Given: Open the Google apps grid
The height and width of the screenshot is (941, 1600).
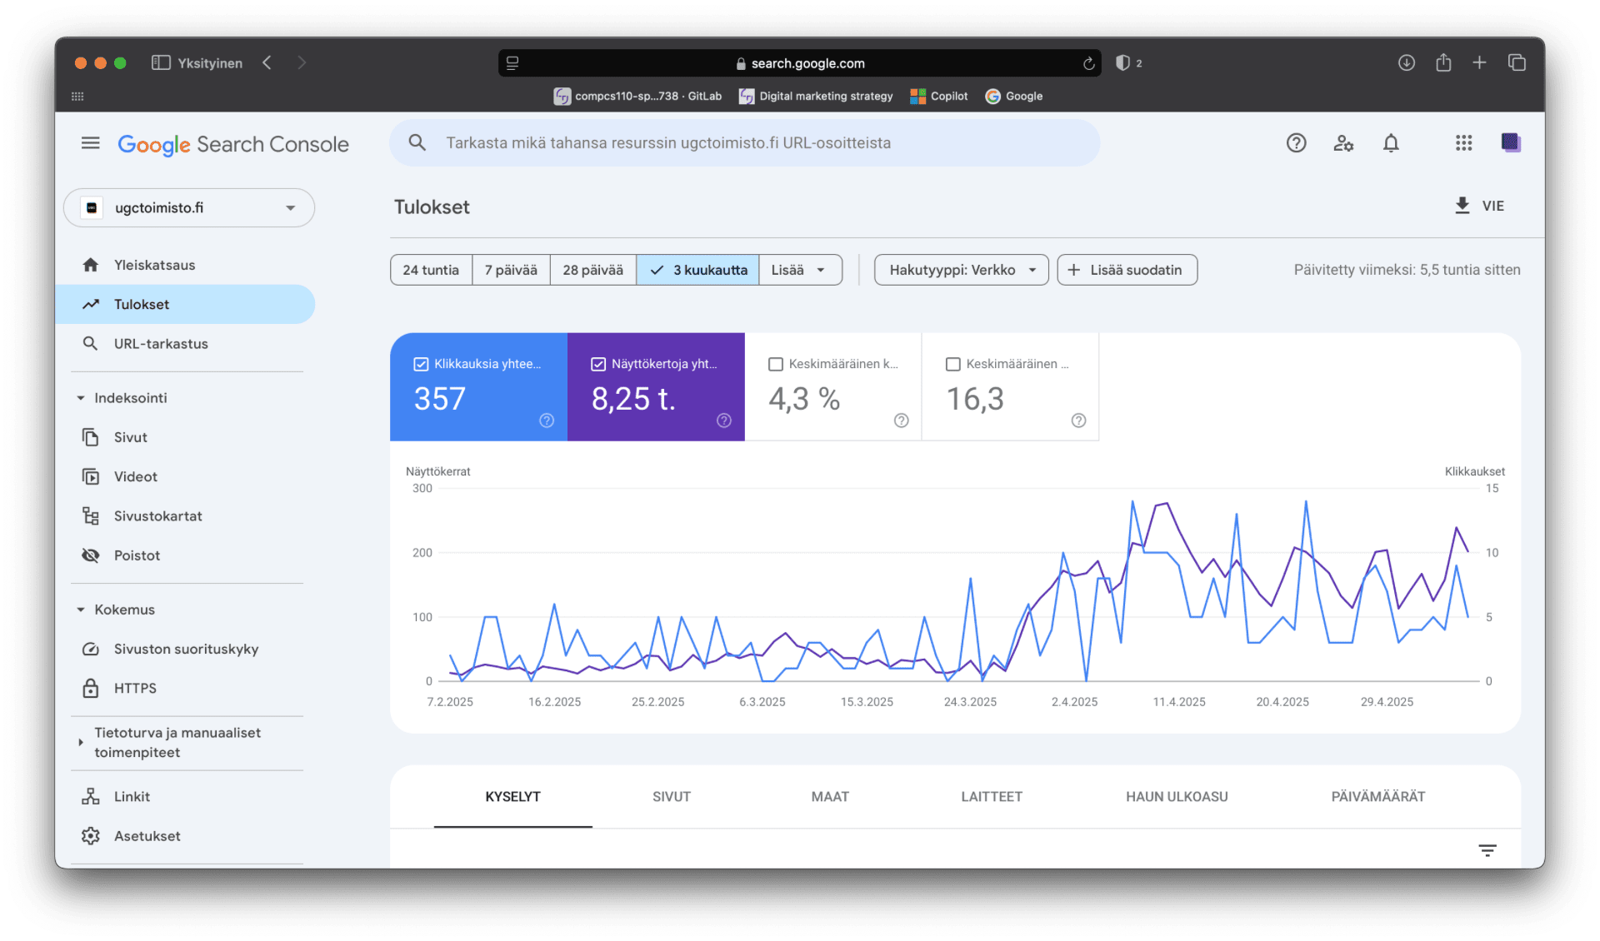Looking at the screenshot, I should [x=1463, y=143].
